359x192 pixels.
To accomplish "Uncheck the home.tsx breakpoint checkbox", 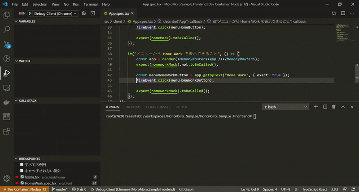I will [x=22, y=177].
